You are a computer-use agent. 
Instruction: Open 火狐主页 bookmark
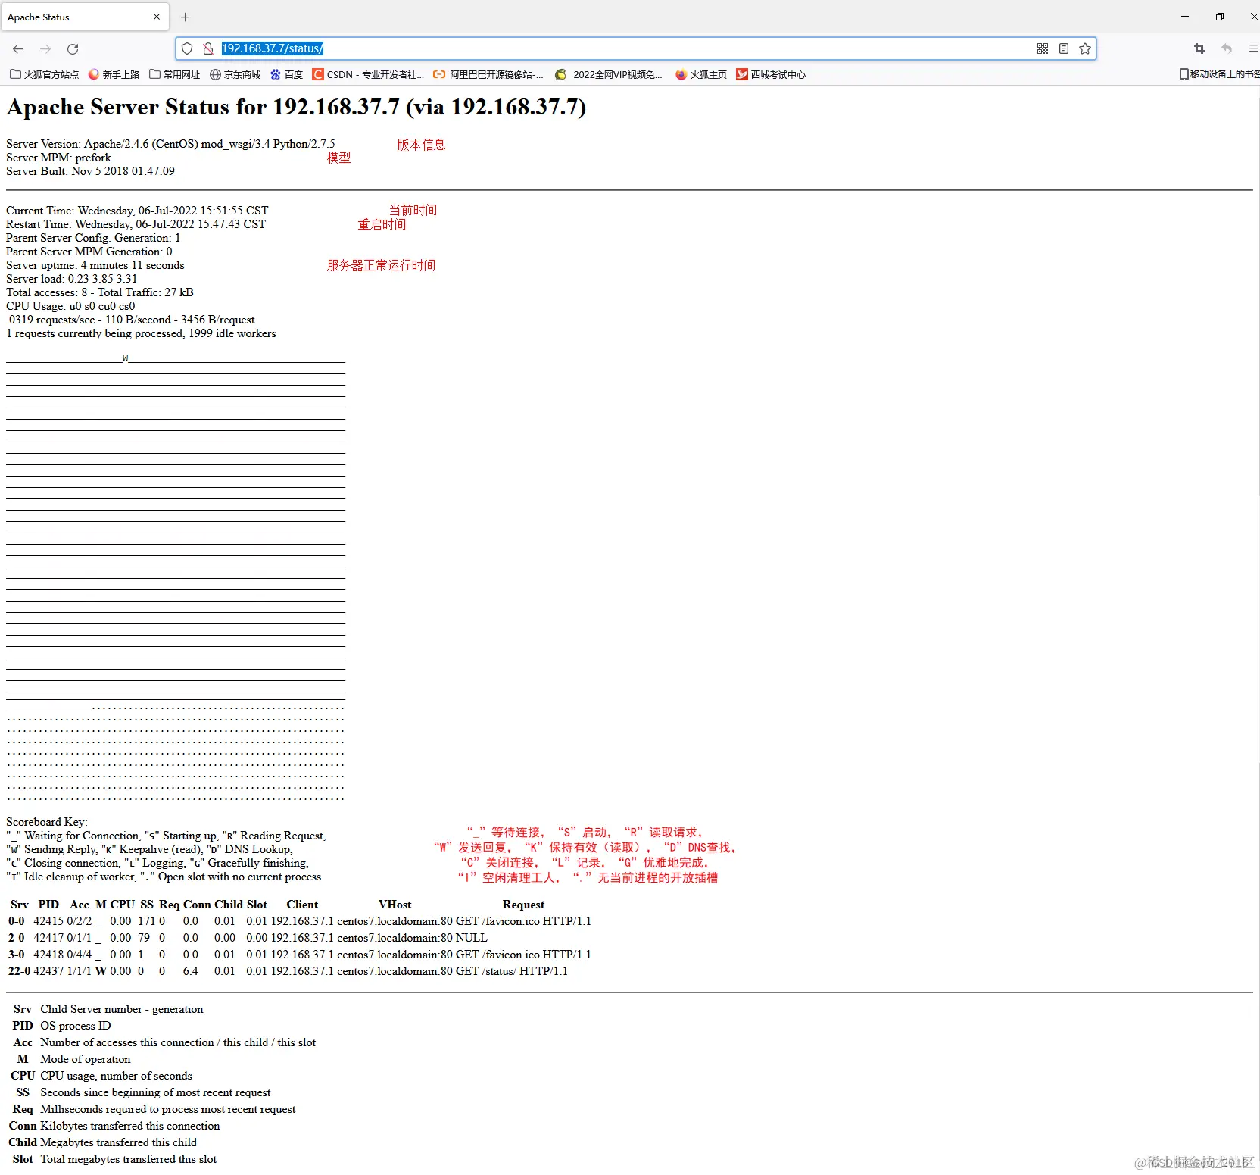coord(701,74)
